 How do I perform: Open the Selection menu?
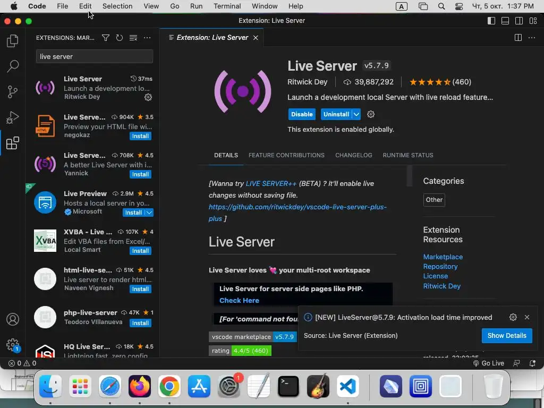click(117, 6)
